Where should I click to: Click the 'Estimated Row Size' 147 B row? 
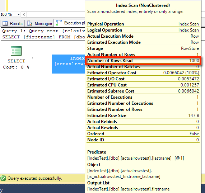tap(143, 116)
